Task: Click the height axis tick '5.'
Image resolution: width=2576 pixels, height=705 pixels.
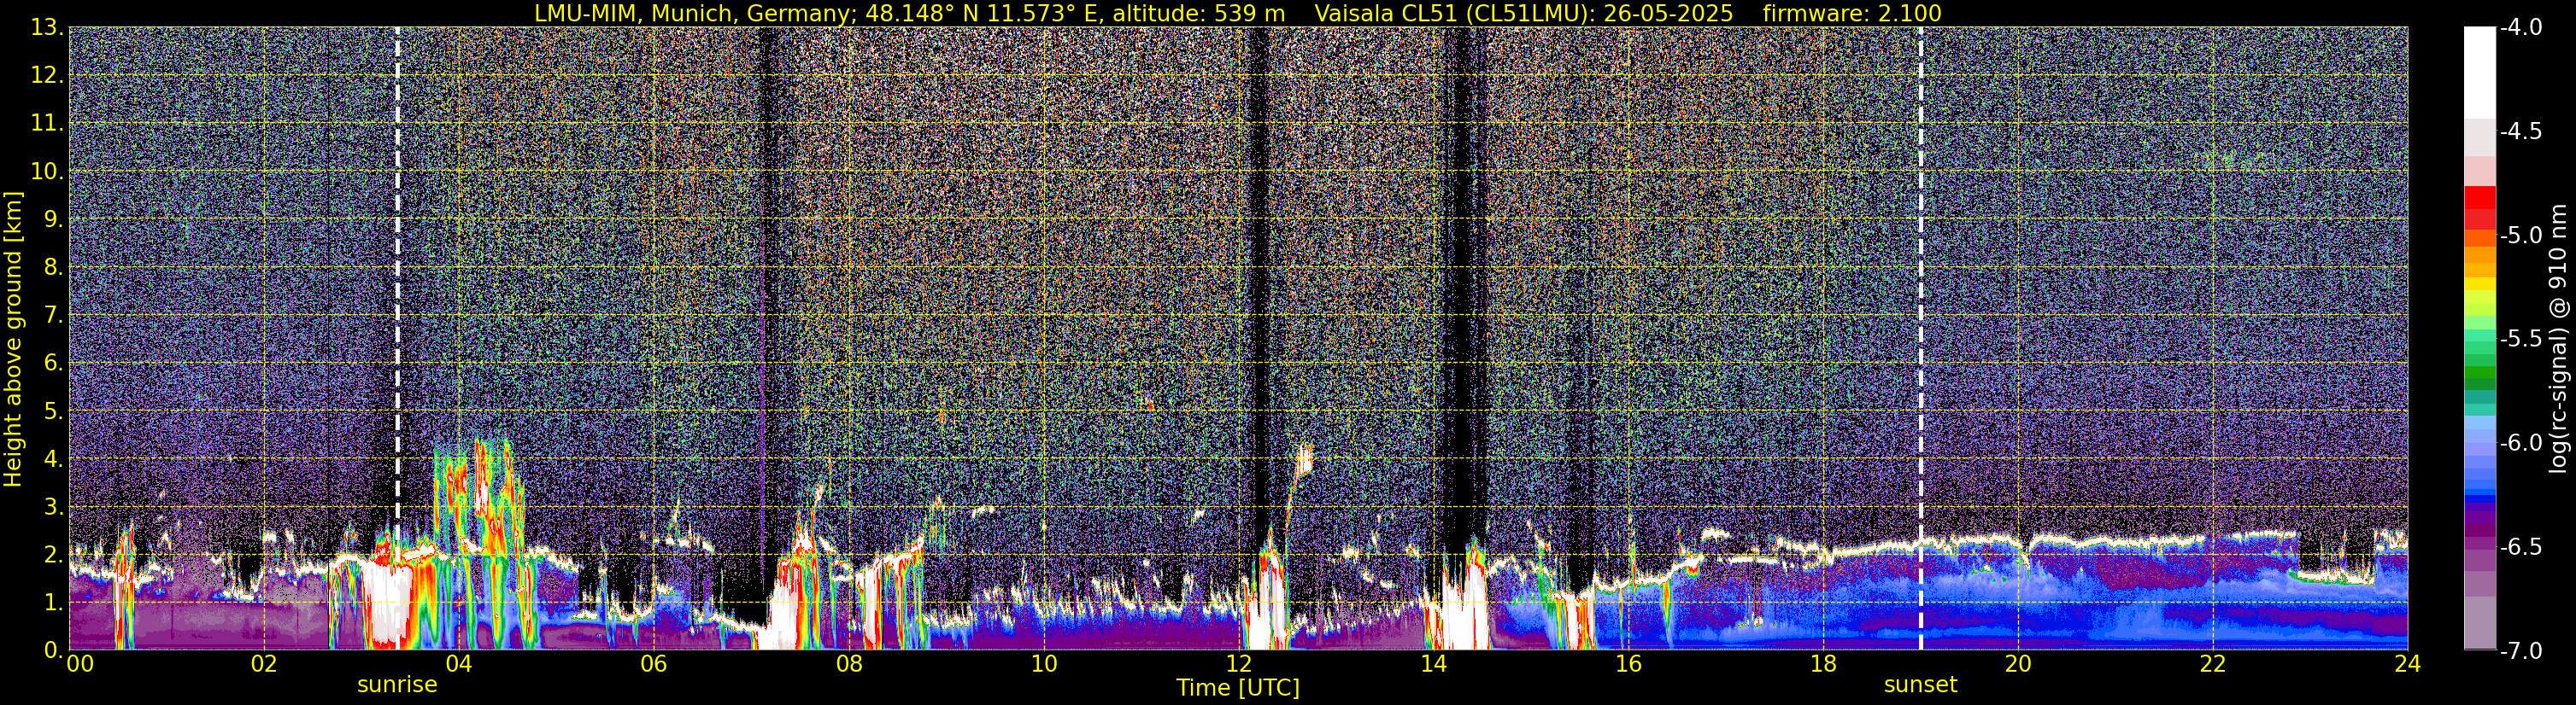Action: click(53, 411)
